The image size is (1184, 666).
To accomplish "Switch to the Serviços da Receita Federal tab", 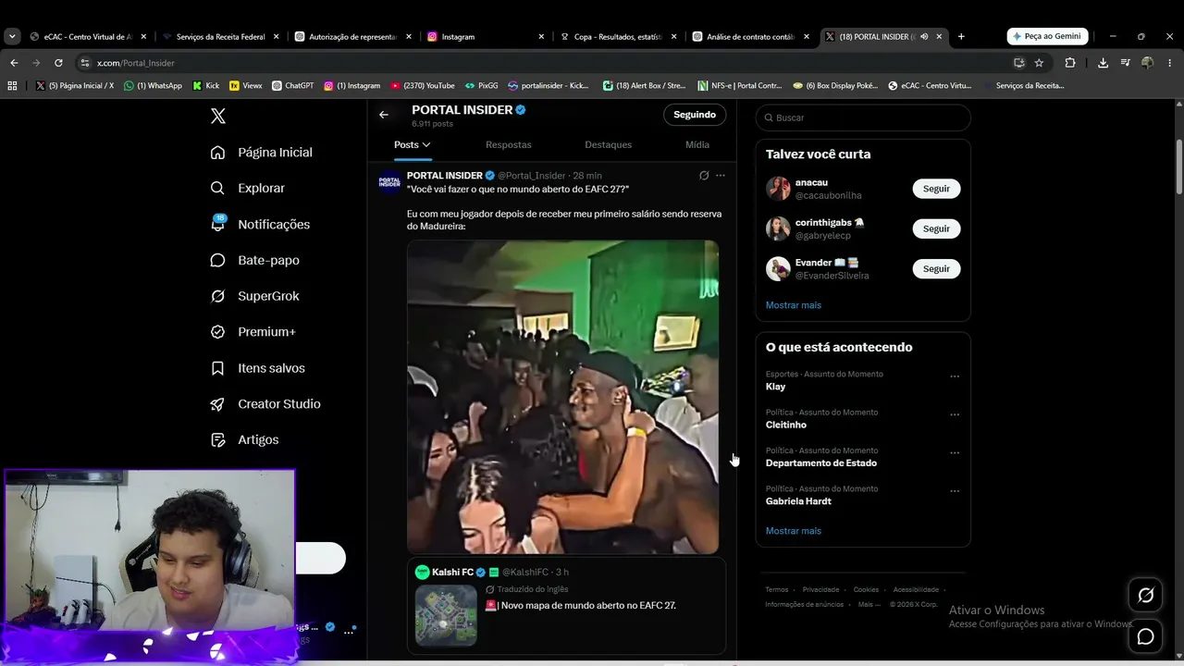I will coord(220,37).
